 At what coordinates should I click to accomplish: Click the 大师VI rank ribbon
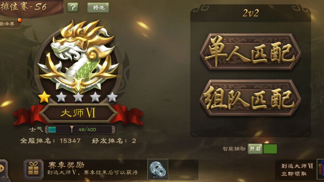click(79, 113)
